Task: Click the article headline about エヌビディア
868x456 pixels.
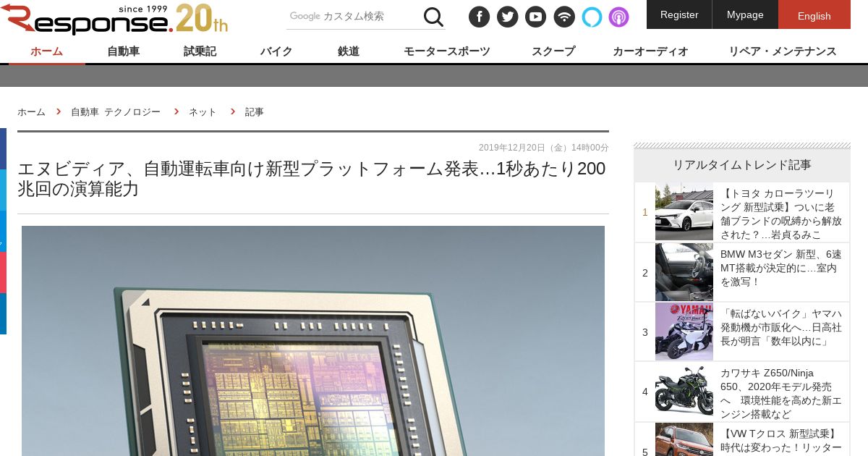Action: [312, 179]
